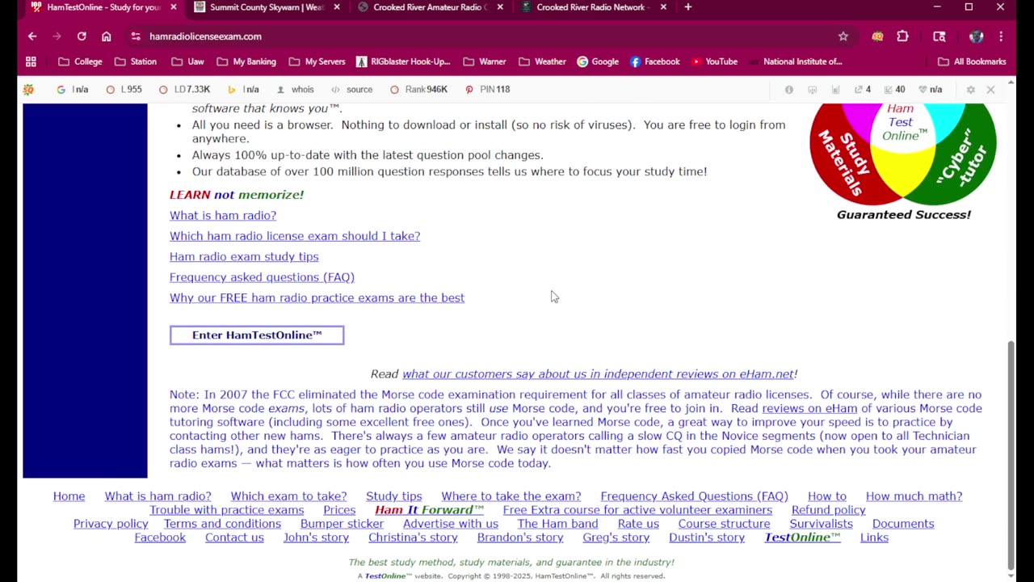Click the SEOquake logo on the bar
This screenshot has height=582, width=1034.
click(x=28, y=90)
